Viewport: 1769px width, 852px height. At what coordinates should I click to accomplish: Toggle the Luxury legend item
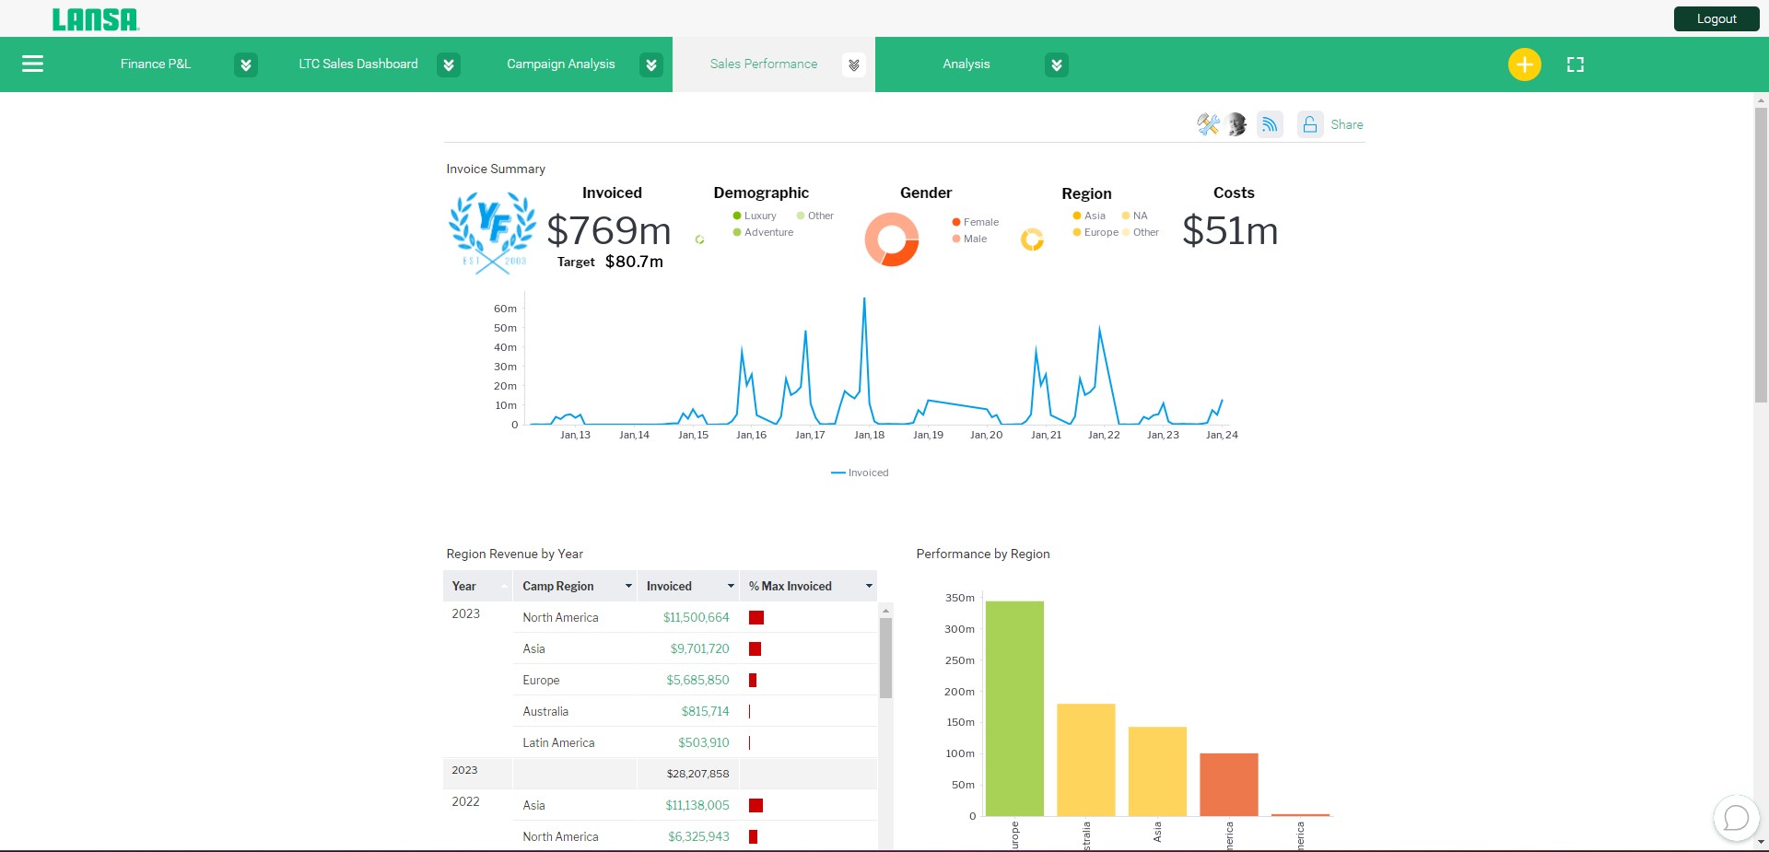click(x=755, y=216)
